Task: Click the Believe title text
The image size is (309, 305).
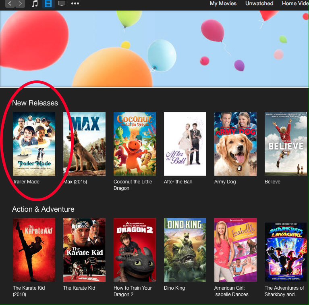Action: tap(272, 182)
